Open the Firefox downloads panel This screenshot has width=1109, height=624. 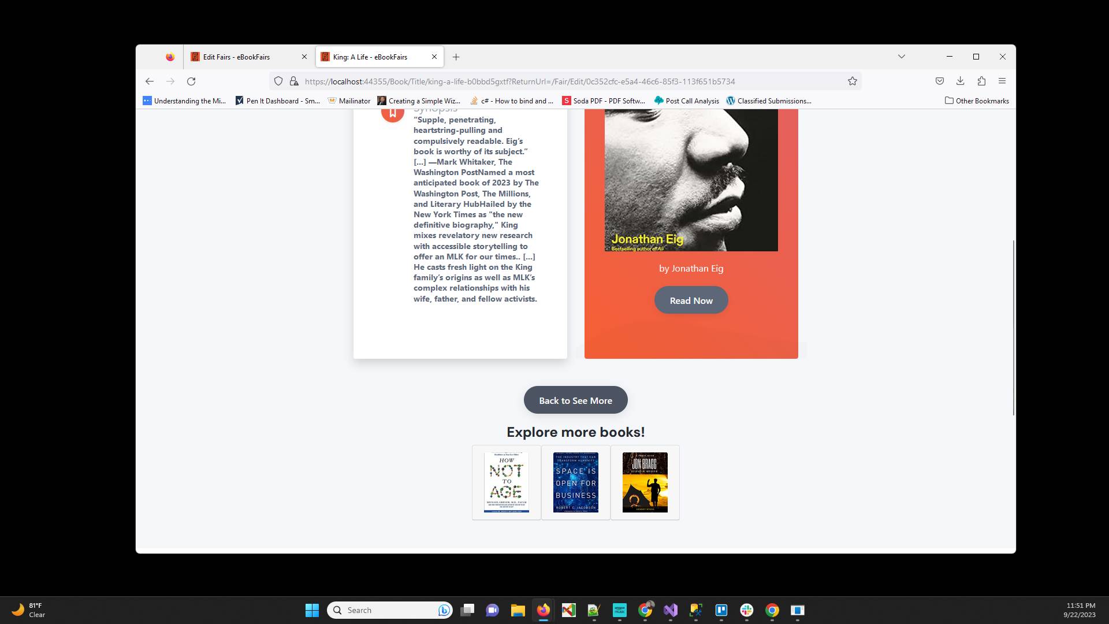(x=960, y=81)
